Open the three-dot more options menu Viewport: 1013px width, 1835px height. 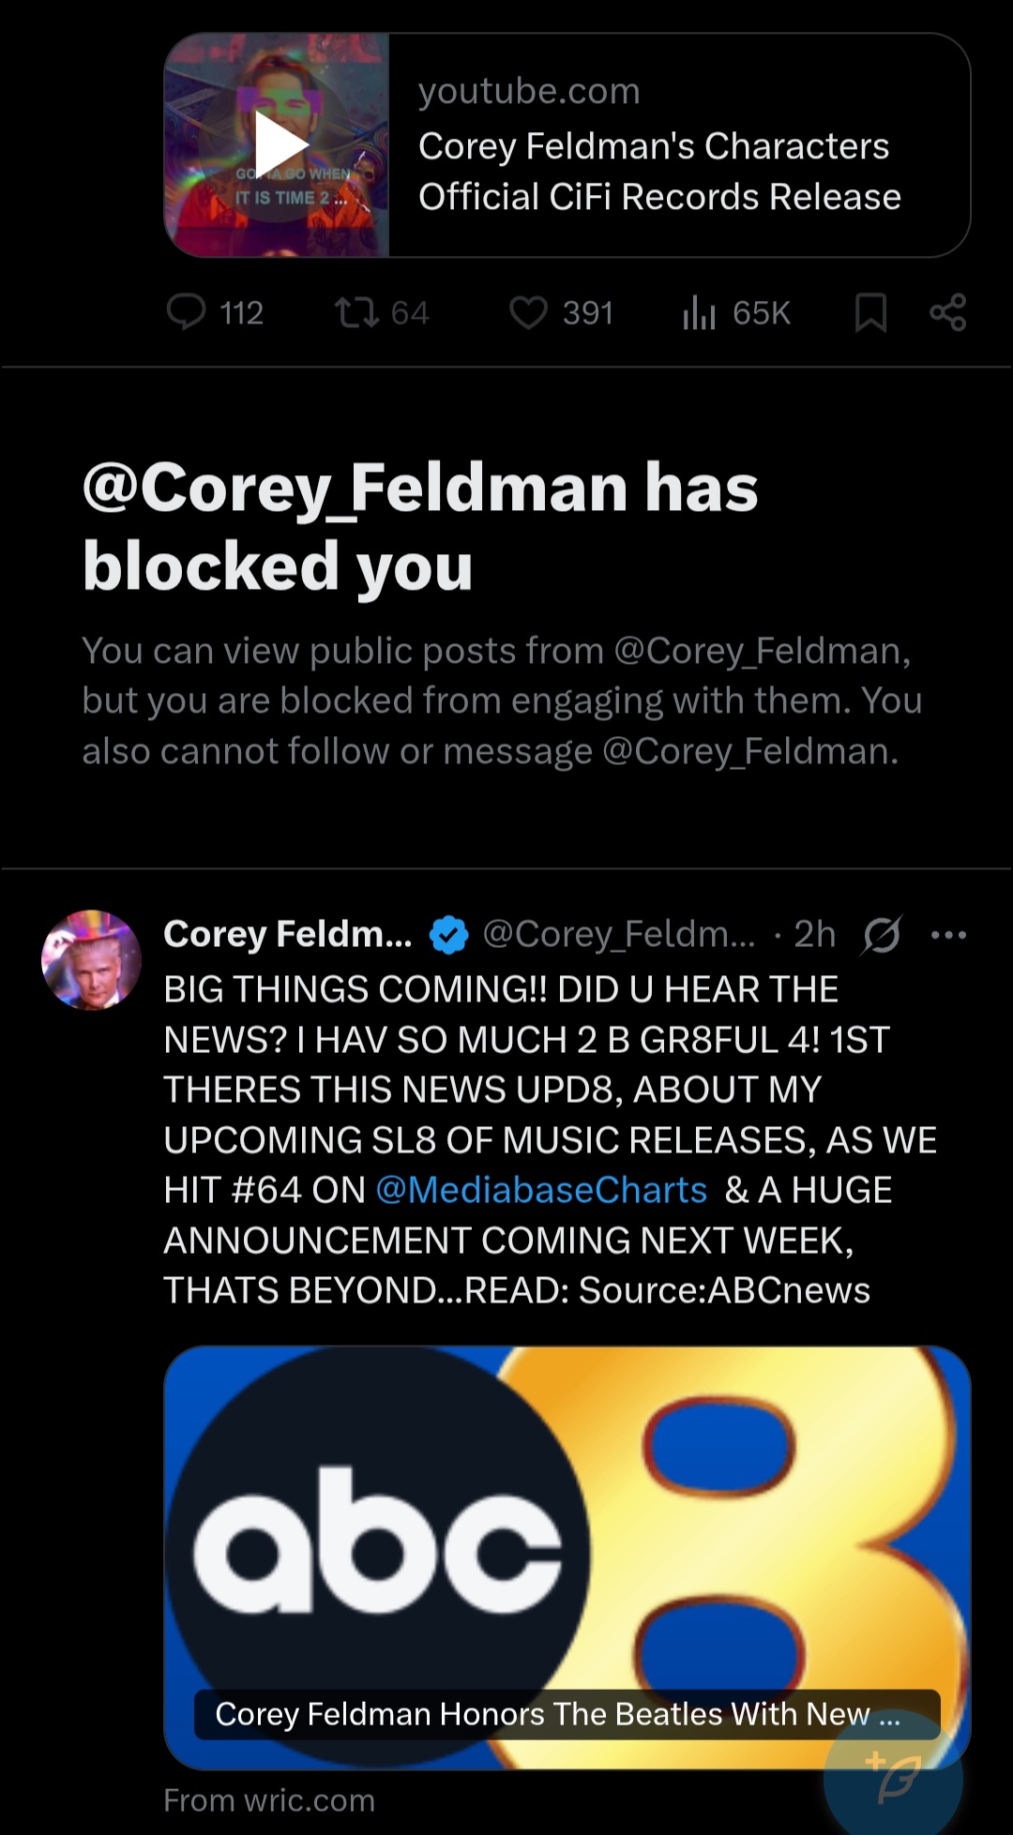pyautogui.click(x=948, y=934)
